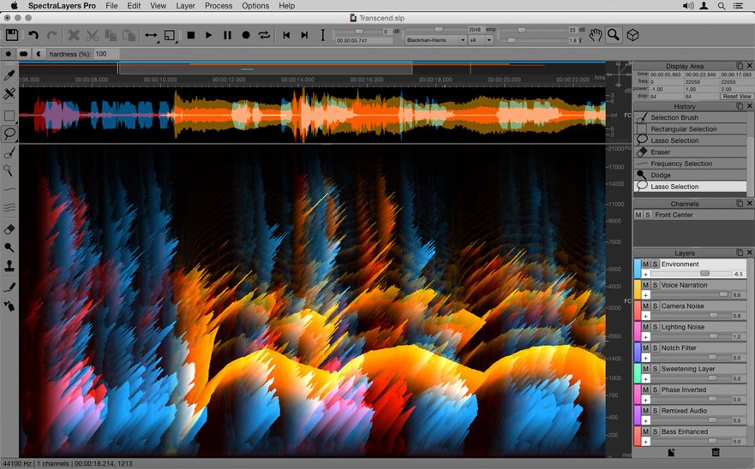This screenshot has width=755, height=469.
Task: Select the Frequency Selection tool
Action: [x=9, y=189]
